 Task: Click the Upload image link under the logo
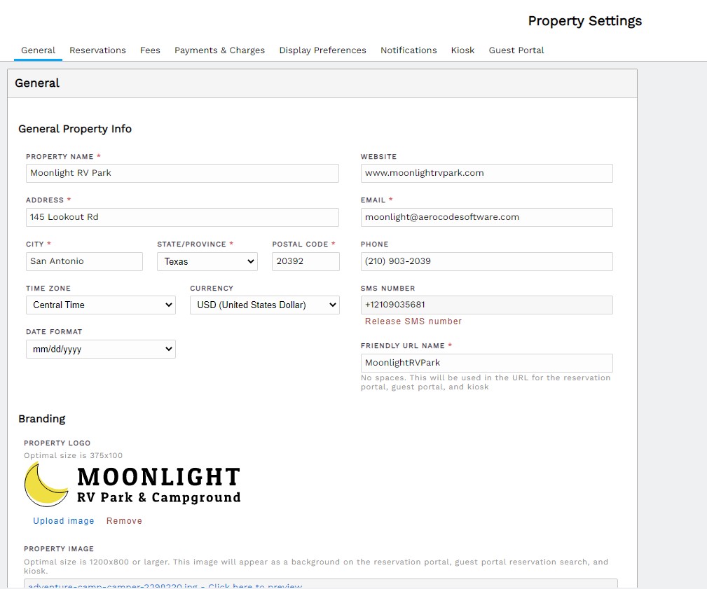(x=64, y=520)
